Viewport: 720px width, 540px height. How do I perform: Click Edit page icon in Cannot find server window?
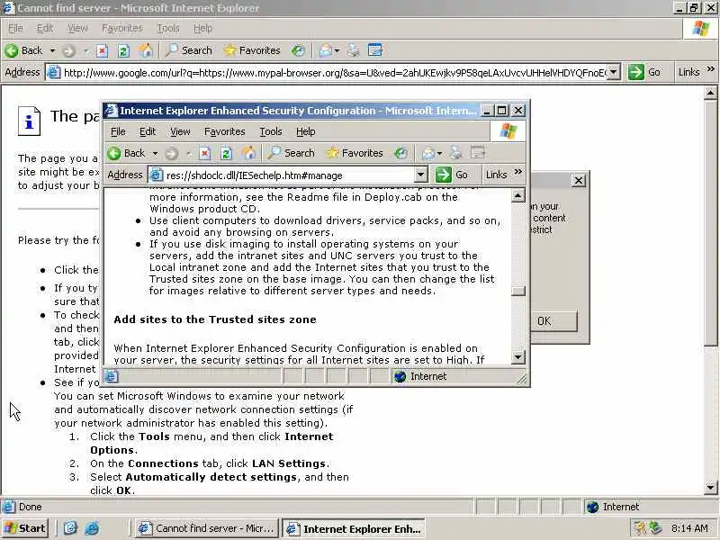(375, 50)
